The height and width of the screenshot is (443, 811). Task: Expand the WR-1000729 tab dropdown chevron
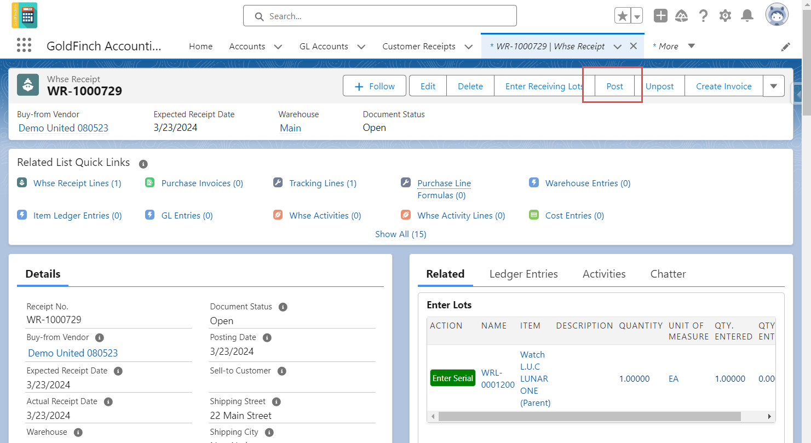(618, 47)
